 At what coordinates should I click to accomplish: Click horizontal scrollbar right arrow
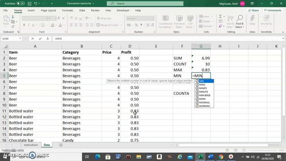(x=280, y=145)
